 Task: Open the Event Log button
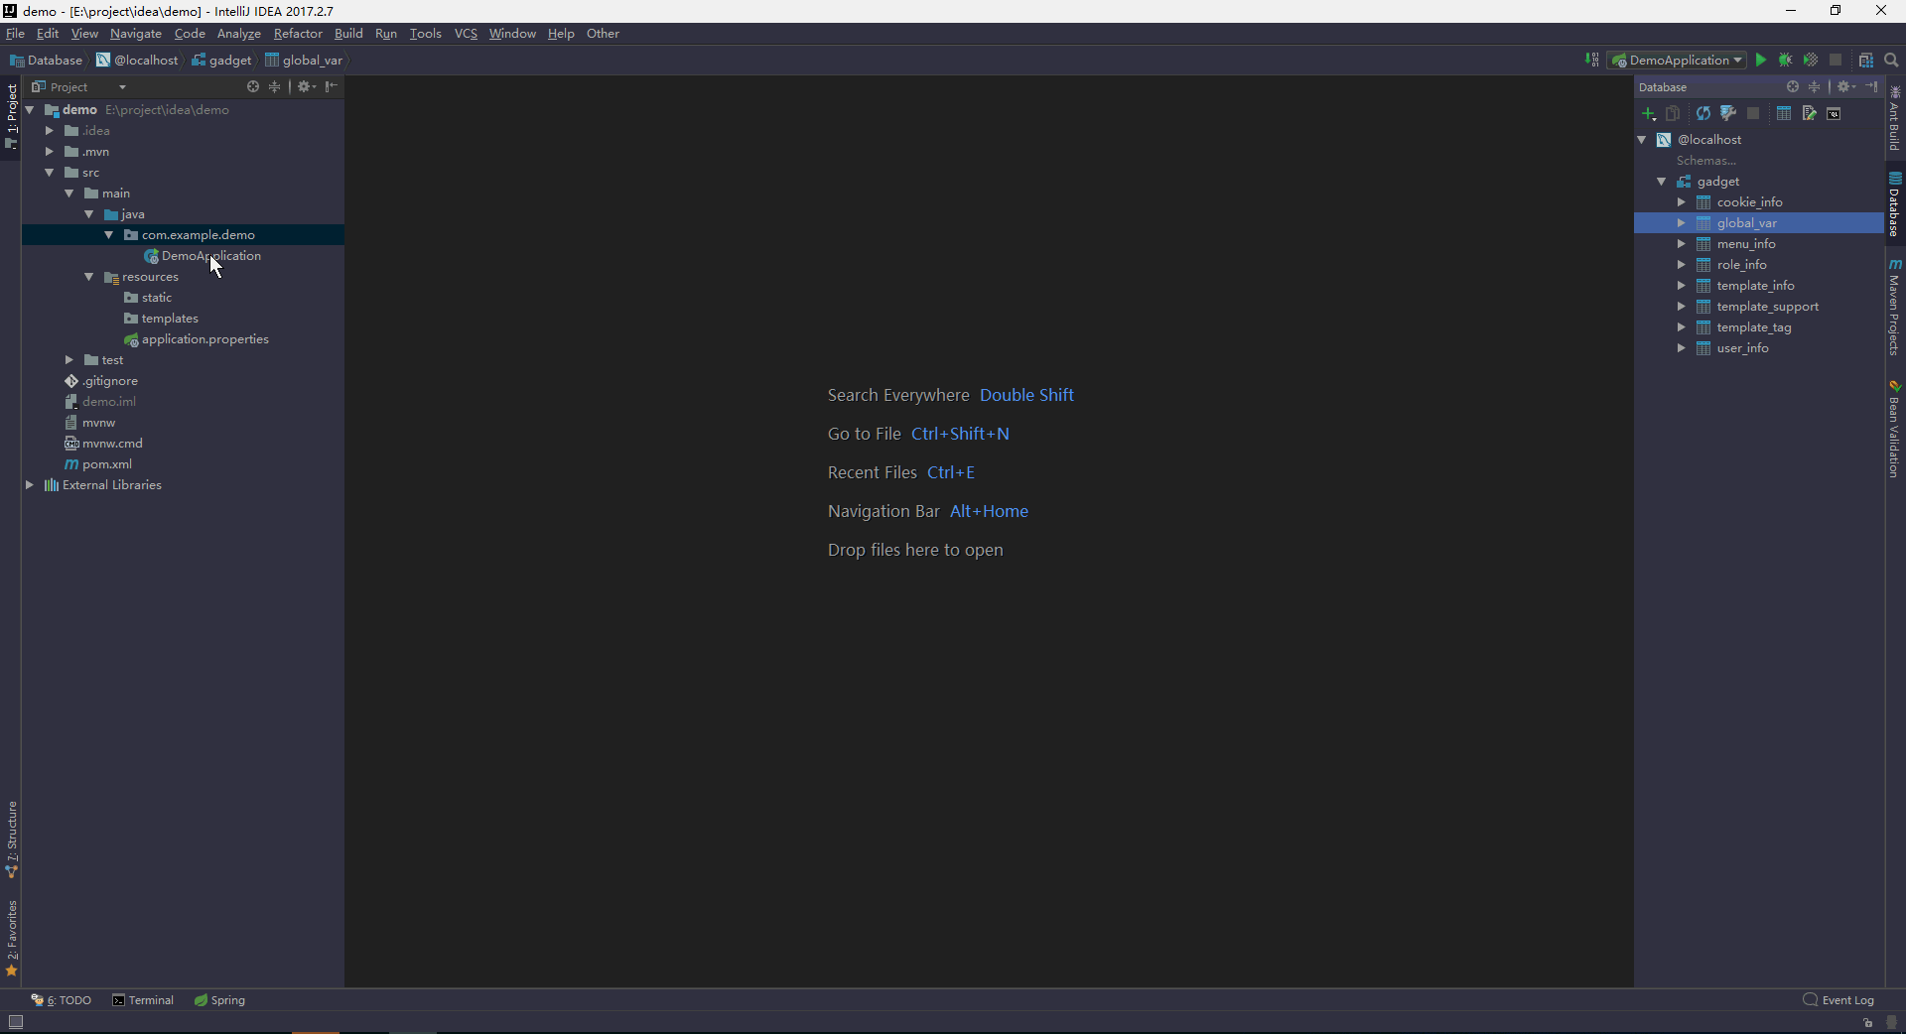pyautogui.click(x=1838, y=1000)
